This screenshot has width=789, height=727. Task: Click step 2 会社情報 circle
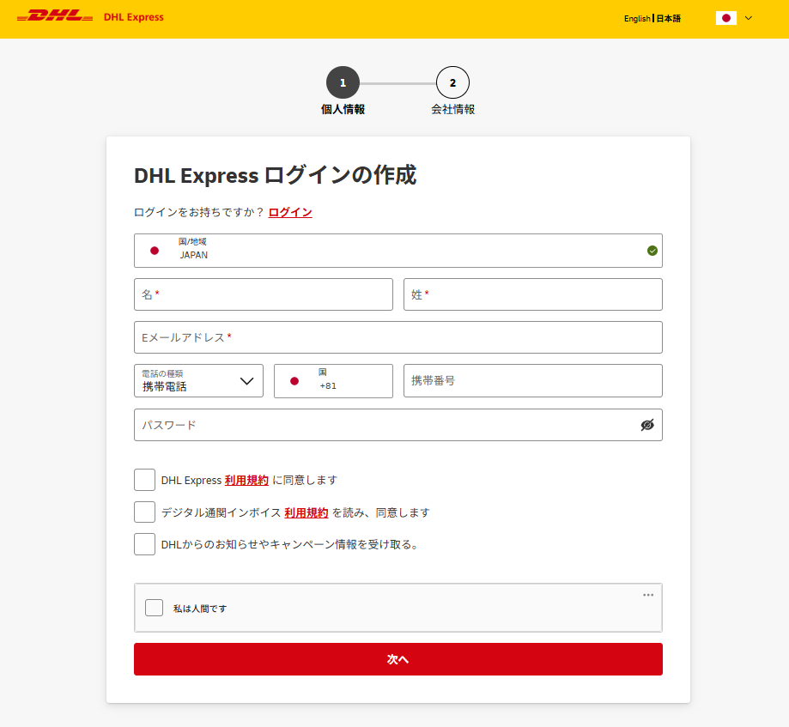[452, 83]
